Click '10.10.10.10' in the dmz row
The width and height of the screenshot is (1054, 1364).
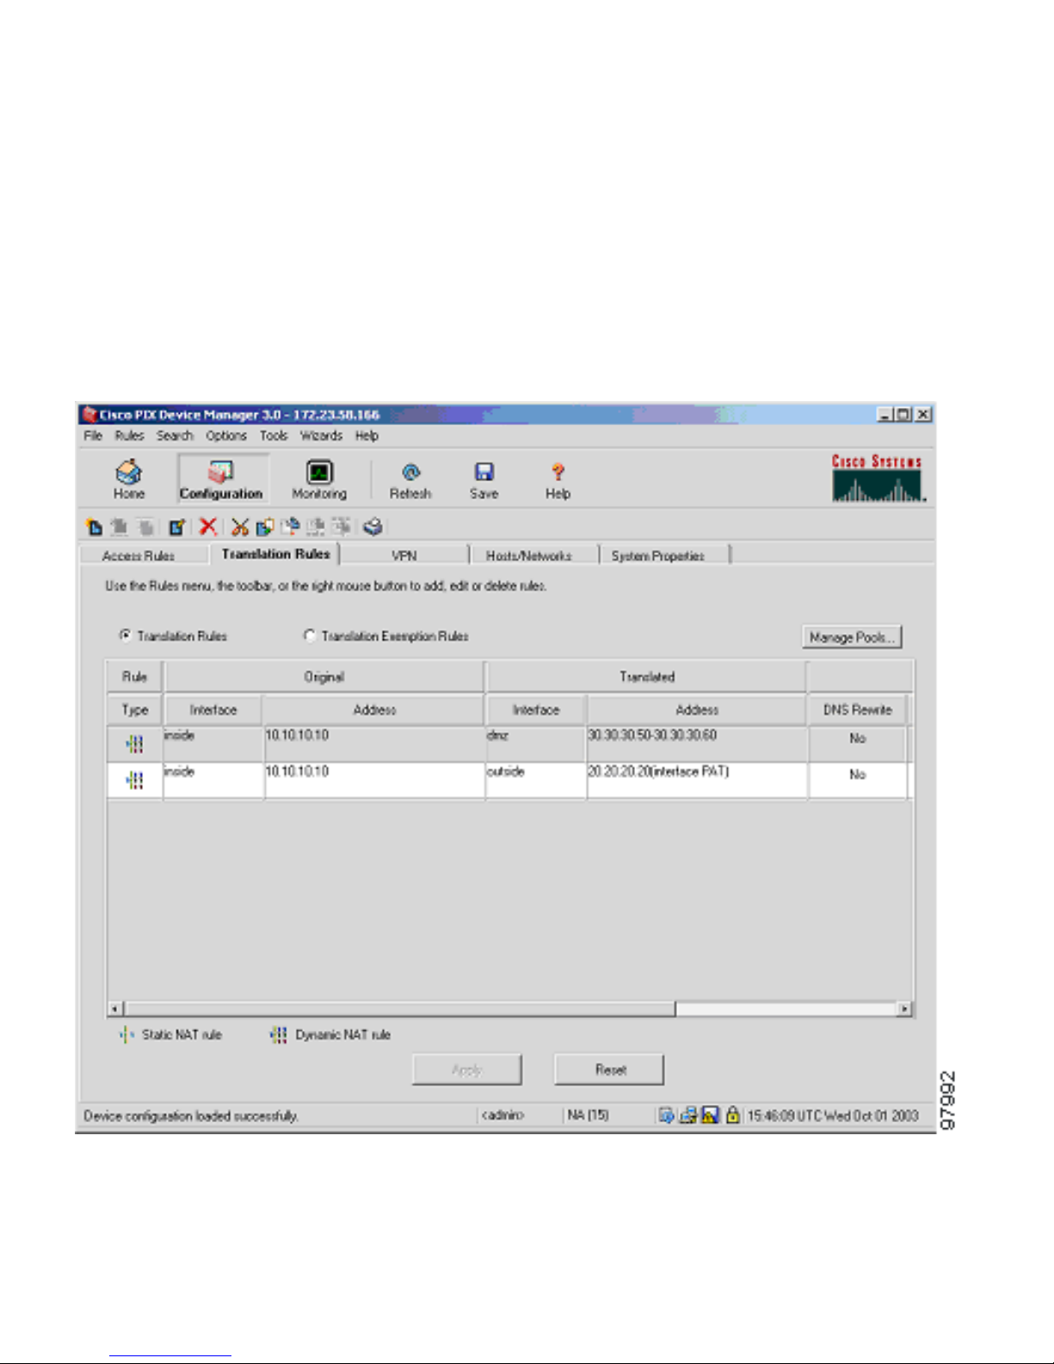(x=374, y=744)
